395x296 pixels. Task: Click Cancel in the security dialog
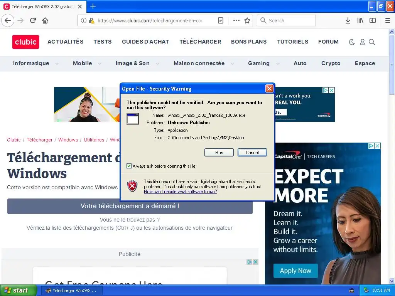click(x=252, y=152)
